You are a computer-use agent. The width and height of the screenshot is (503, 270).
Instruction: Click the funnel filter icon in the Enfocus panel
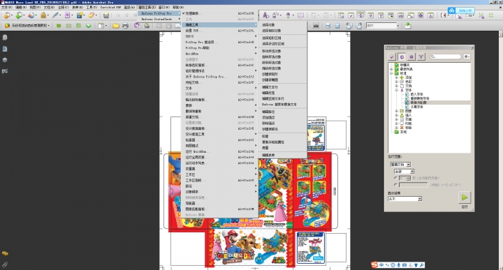point(421,57)
